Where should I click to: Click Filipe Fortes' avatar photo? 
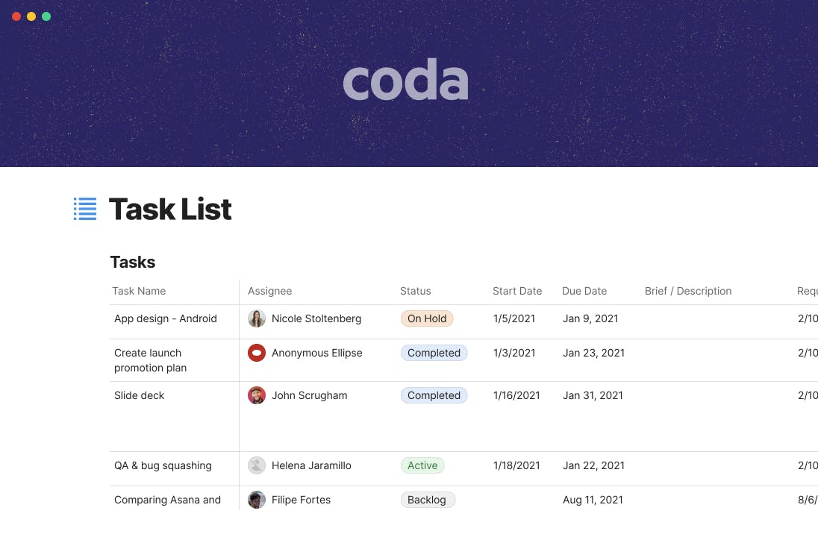tap(257, 500)
